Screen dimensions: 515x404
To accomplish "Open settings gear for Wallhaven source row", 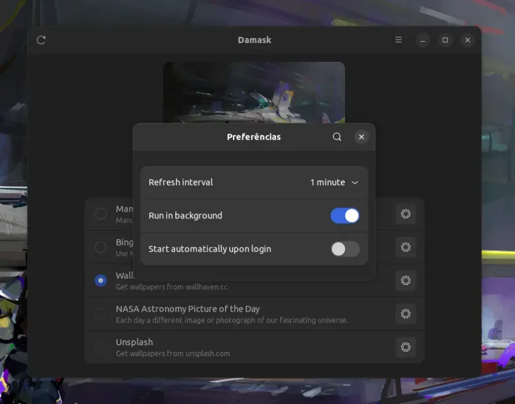I will pyautogui.click(x=406, y=280).
